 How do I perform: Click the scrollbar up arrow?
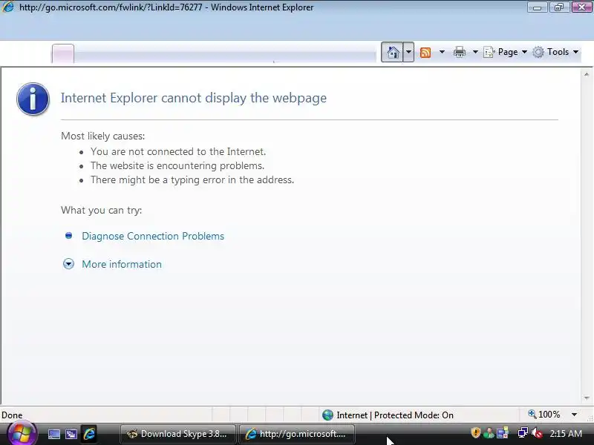587,74
